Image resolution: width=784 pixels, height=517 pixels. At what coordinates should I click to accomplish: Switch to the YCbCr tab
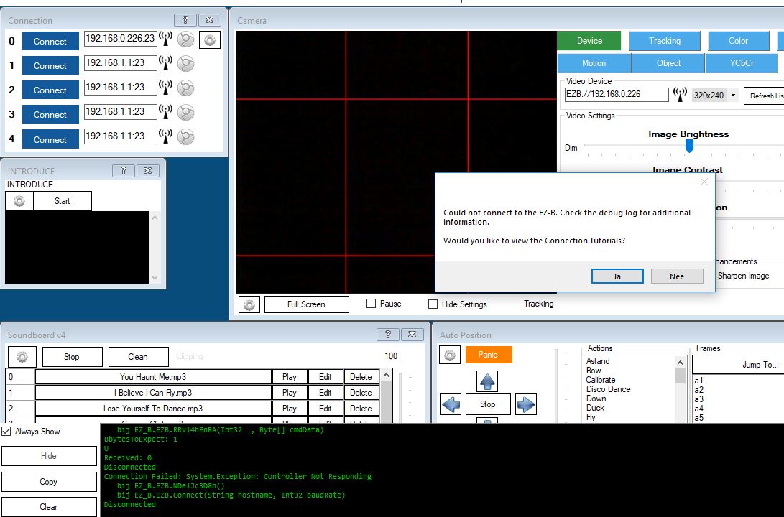pyautogui.click(x=742, y=63)
